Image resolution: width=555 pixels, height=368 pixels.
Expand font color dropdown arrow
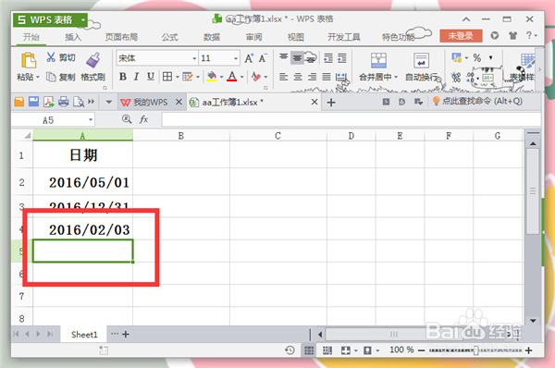tap(242, 77)
